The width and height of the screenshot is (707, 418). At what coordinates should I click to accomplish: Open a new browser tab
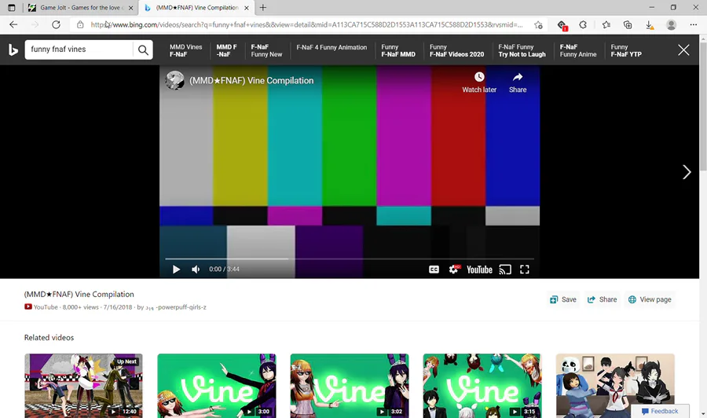263,8
